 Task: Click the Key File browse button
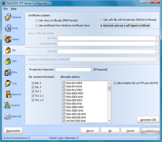[x=157, y=38]
